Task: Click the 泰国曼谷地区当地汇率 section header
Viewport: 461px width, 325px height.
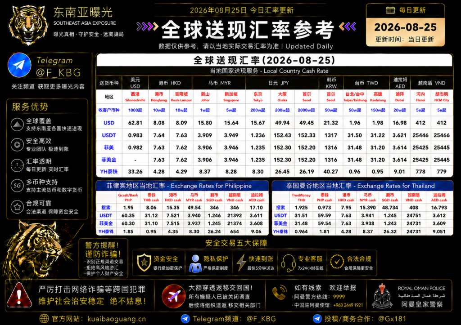Action: 362,186
